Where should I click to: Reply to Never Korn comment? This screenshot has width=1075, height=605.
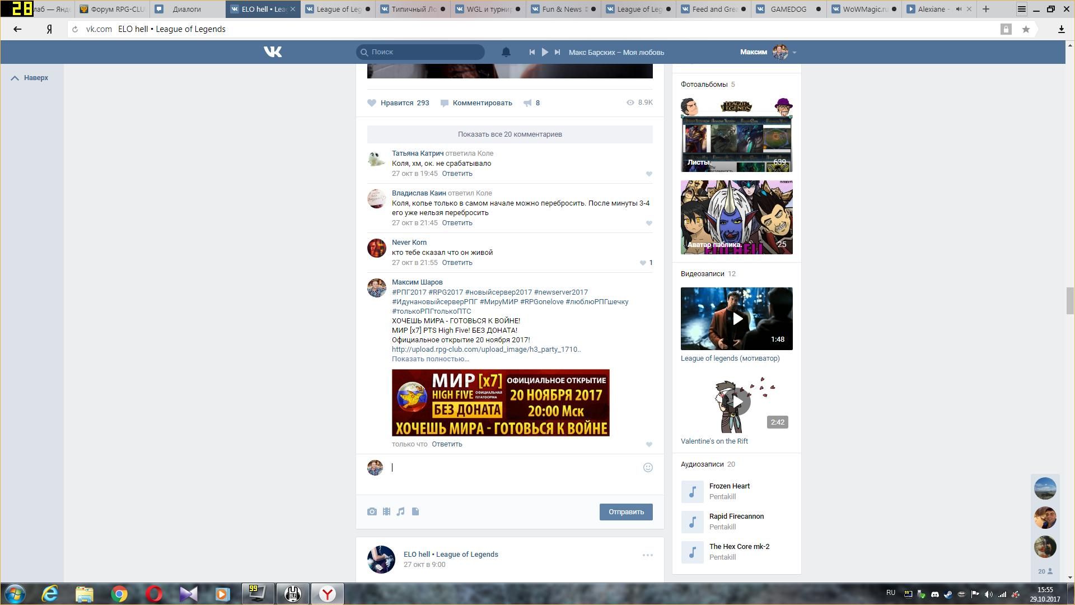pyautogui.click(x=457, y=263)
